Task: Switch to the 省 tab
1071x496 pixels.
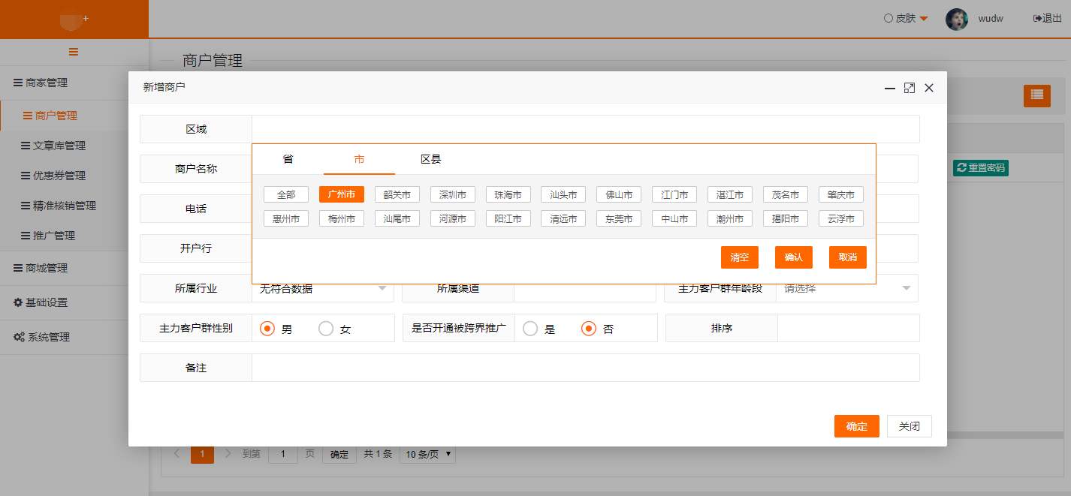Action: pos(288,159)
